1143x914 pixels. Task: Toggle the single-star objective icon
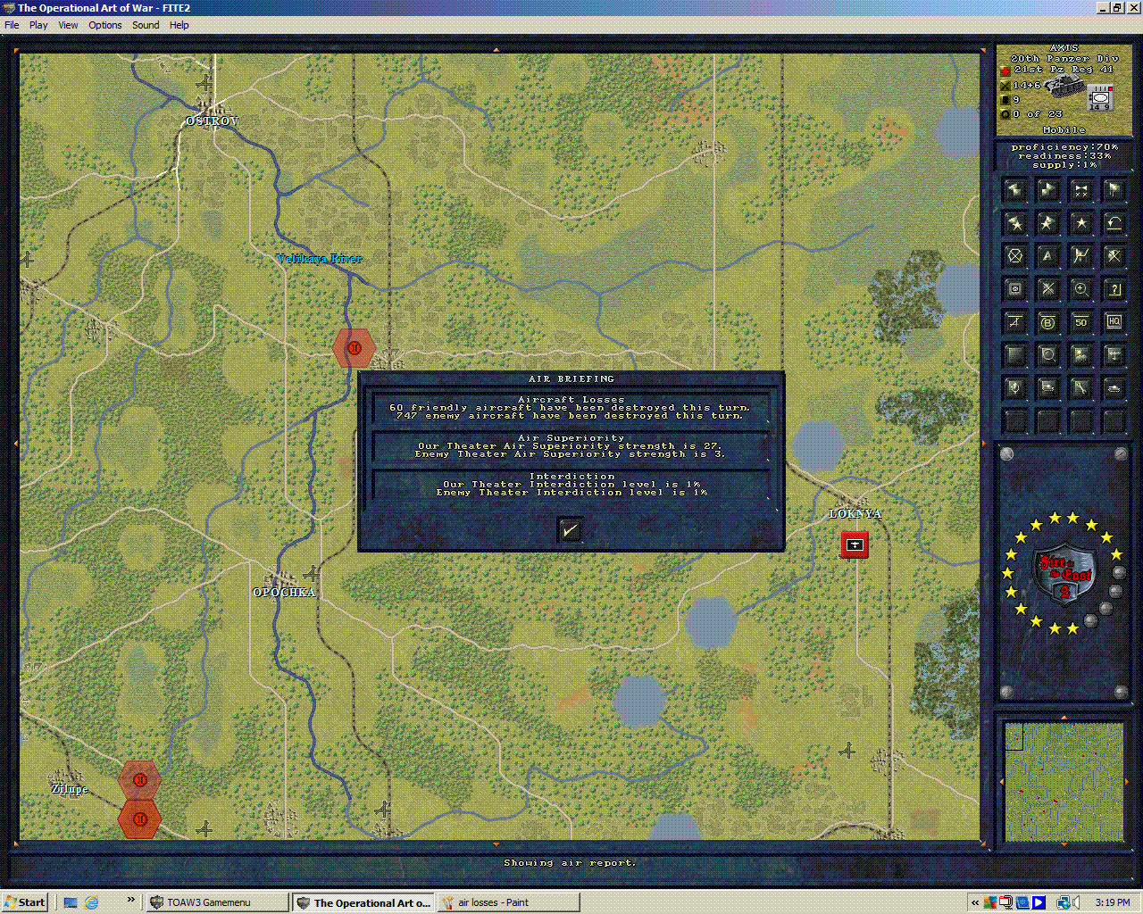(1081, 222)
